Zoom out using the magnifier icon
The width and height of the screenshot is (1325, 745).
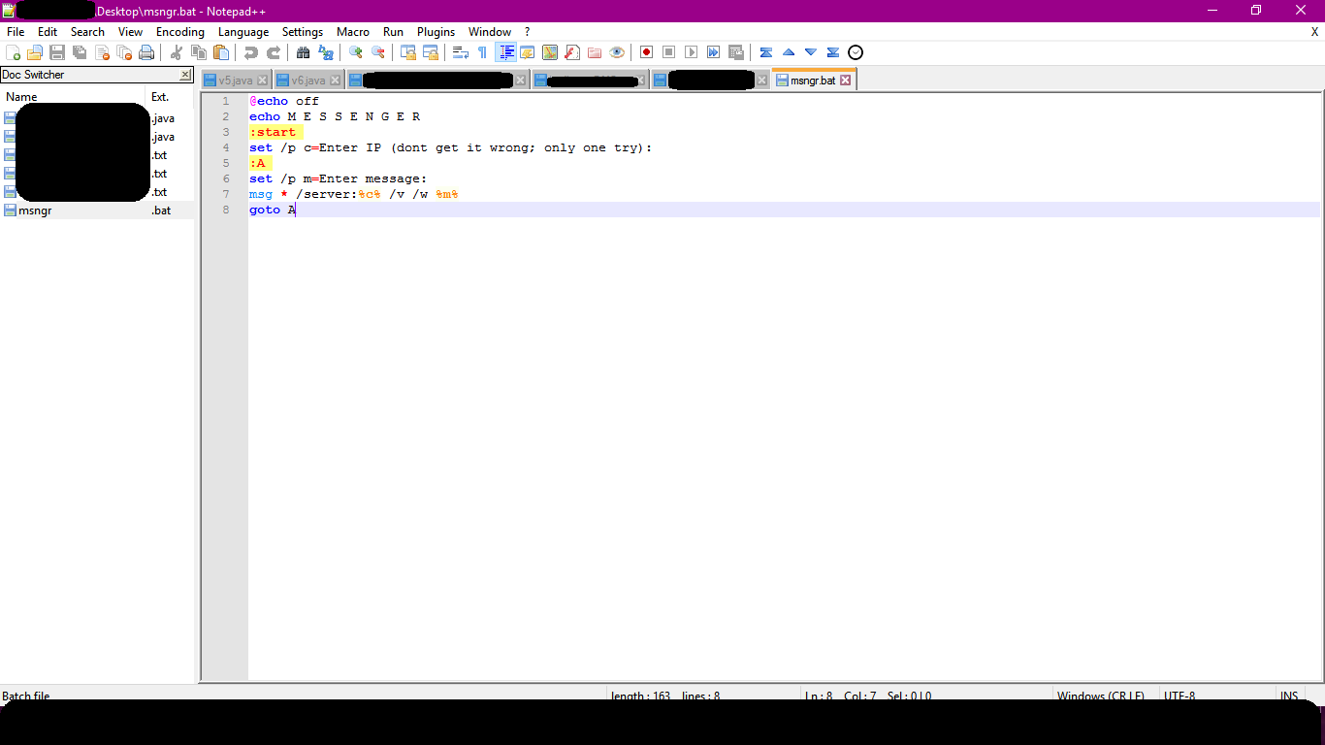point(378,51)
